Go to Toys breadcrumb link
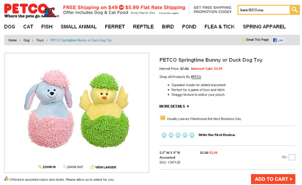The image size is (302, 185). [x=40, y=40]
